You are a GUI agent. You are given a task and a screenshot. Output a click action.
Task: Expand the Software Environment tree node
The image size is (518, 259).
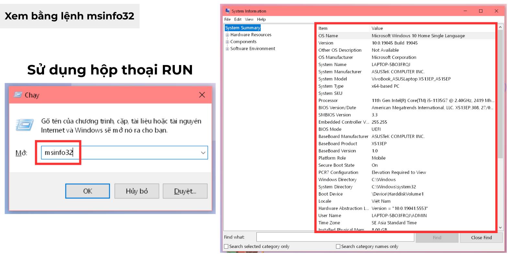227,49
